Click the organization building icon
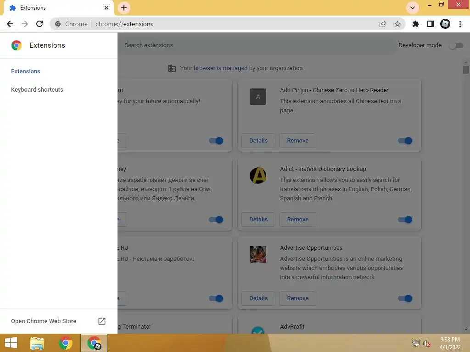Screen dimensions: 470x352 pos(172,68)
